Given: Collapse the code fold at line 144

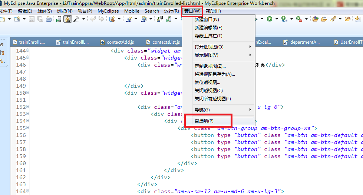Looking at the screenshot, I should [x=27, y=50].
